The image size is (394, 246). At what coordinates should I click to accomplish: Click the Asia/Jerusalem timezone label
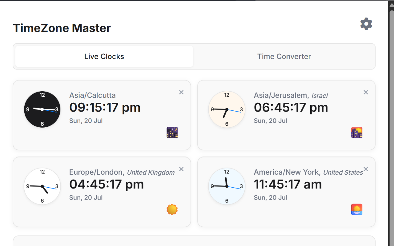point(280,95)
